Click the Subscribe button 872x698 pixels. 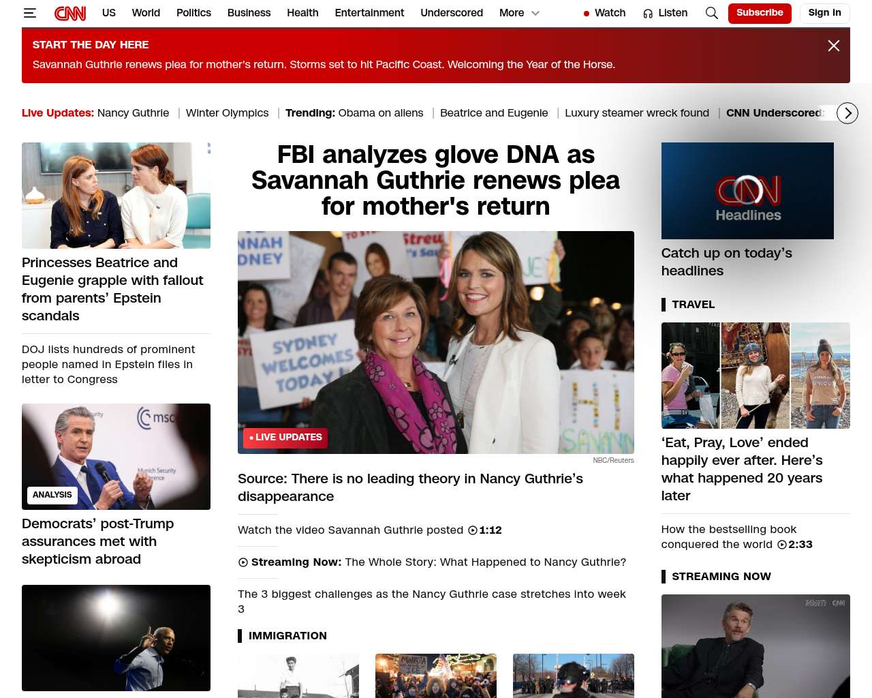(760, 13)
